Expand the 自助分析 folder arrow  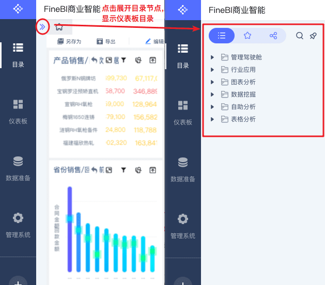click(x=212, y=107)
